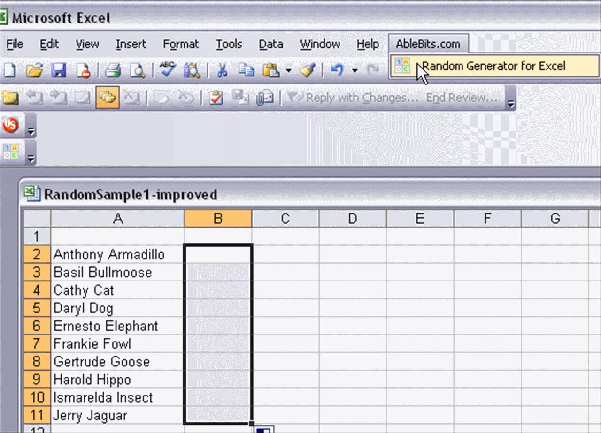Open the Tools menu
Image resolution: width=601 pixels, height=433 pixels.
[229, 44]
